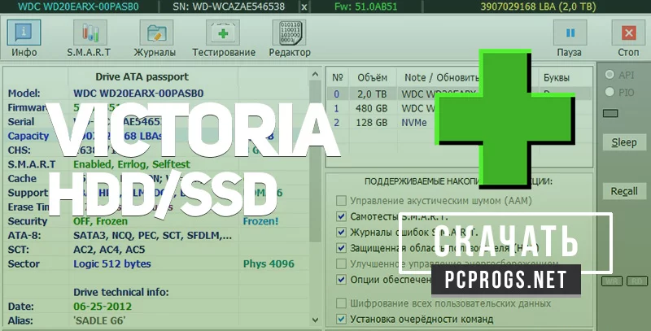The height and width of the screenshot is (331, 651).
Task: Click passport scroll up arrow
Action: (315, 75)
